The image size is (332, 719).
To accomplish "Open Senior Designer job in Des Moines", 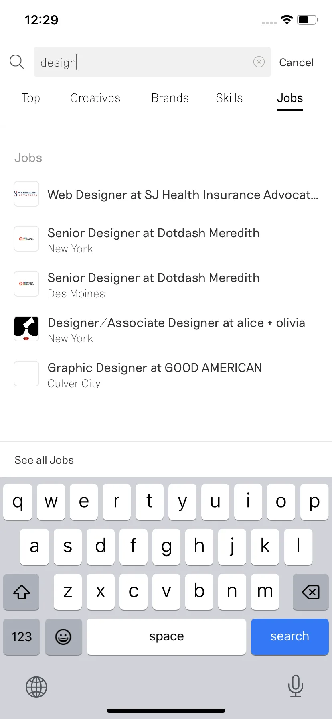I will (x=166, y=284).
